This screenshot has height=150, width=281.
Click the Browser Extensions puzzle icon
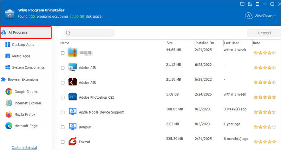coord(3,79)
